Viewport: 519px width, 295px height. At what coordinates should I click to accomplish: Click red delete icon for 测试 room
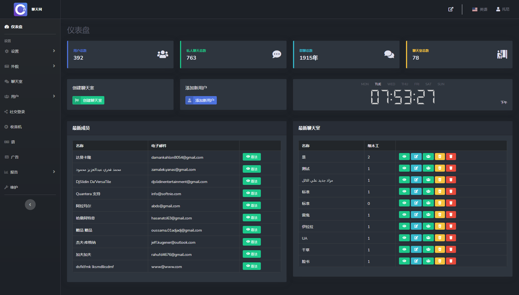point(451,168)
